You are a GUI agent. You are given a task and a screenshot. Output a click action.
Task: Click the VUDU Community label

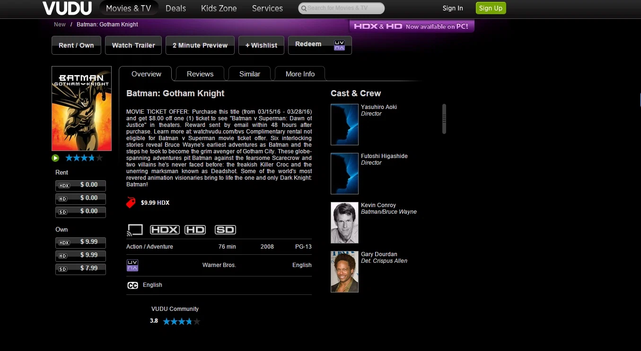(x=175, y=309)
